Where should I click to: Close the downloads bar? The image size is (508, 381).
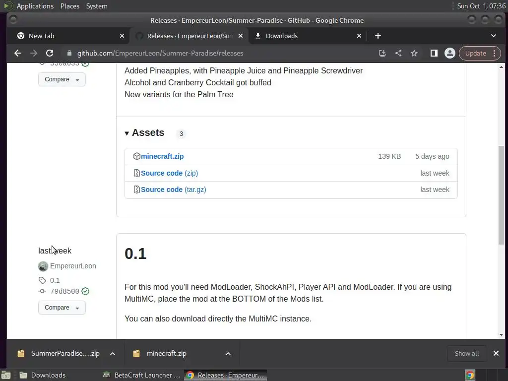coord(496,353)
